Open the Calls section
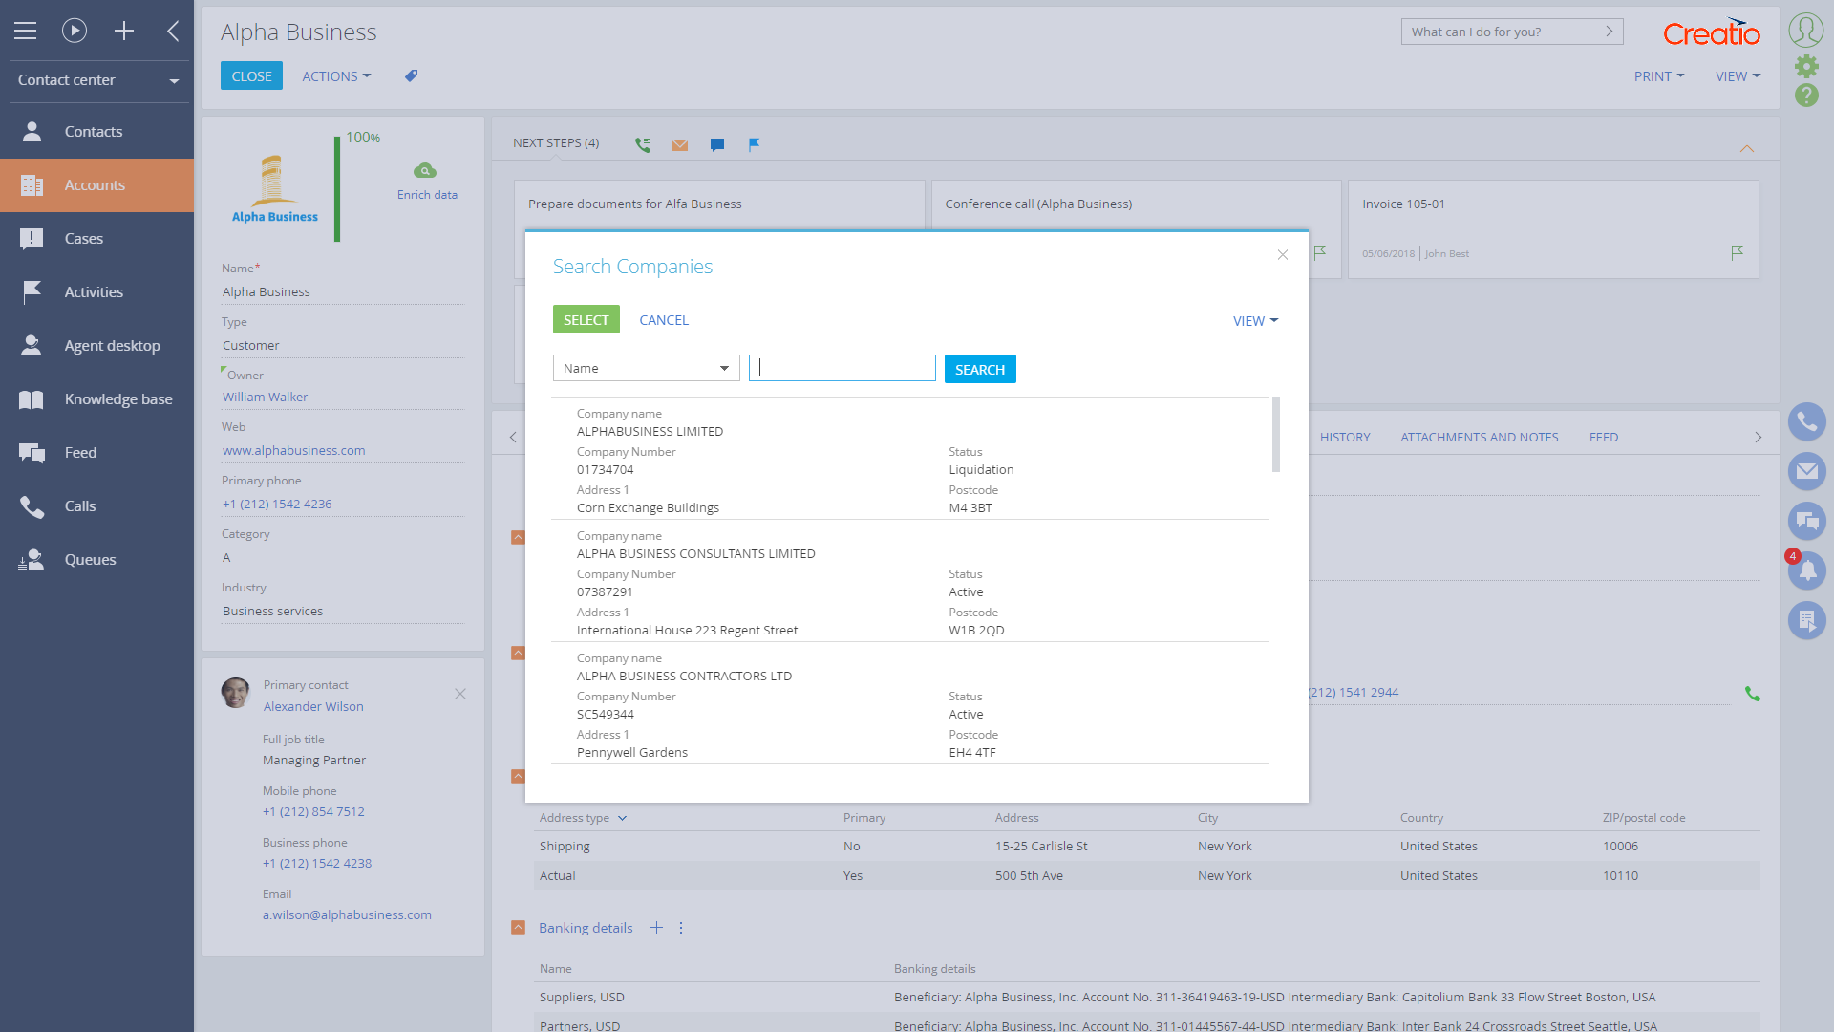This screenshot has width=1834, height=1032. tap(96, 506)
